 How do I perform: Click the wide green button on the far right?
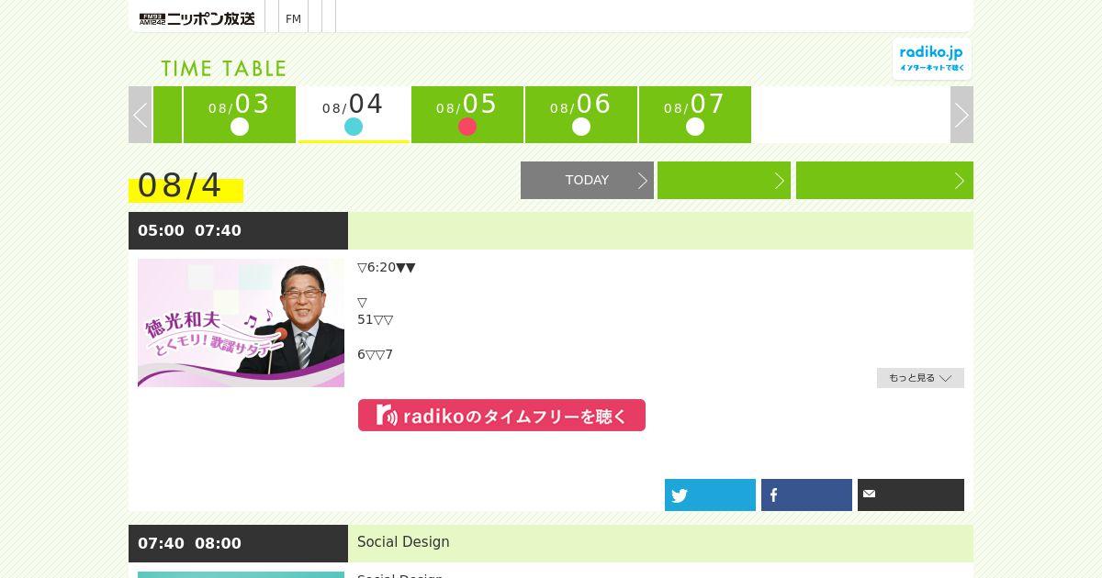tap(884, 180)
